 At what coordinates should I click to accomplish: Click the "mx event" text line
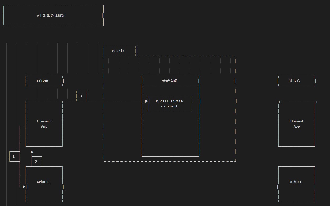tap(169, 106)
